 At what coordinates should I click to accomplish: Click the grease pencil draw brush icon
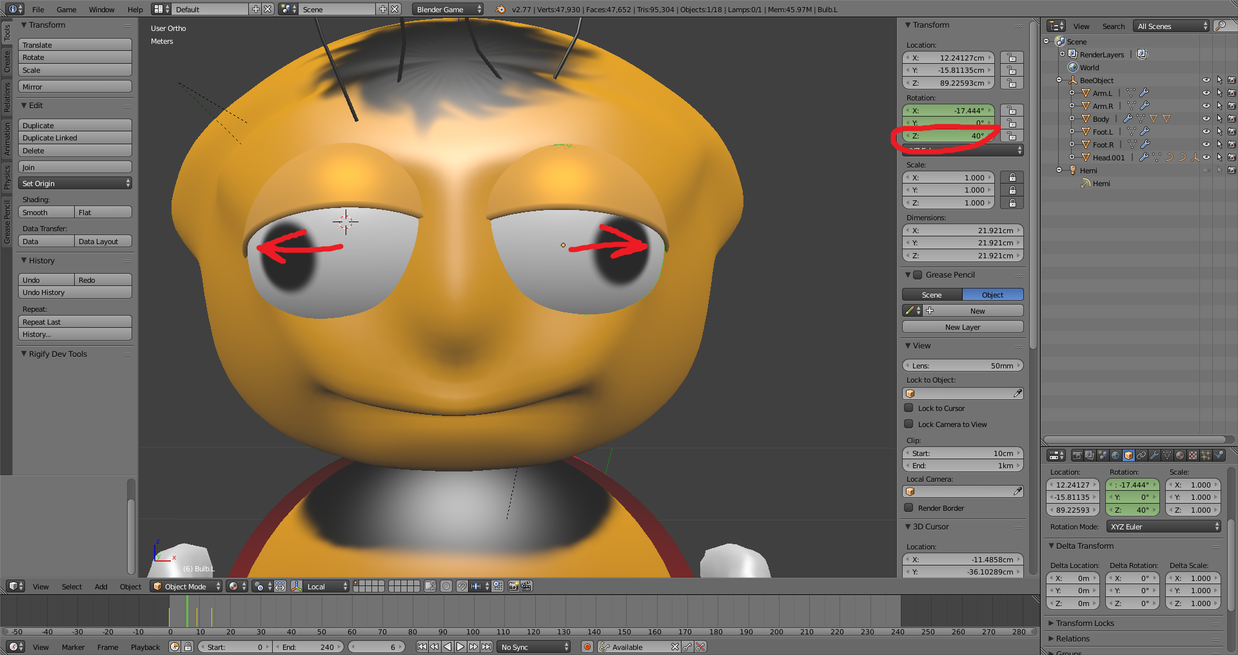(x=910, y=310)
